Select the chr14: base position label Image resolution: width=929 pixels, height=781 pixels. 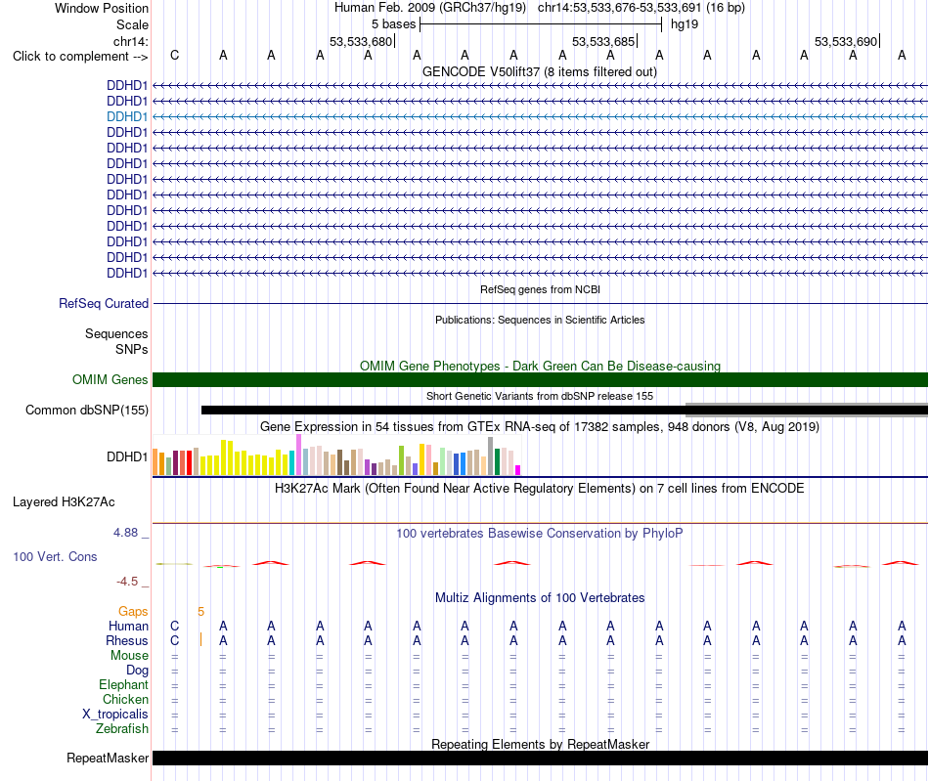(130, 41)
